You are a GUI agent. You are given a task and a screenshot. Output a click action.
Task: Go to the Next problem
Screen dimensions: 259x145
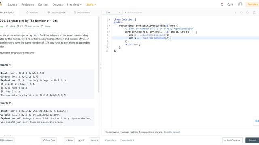94,141
